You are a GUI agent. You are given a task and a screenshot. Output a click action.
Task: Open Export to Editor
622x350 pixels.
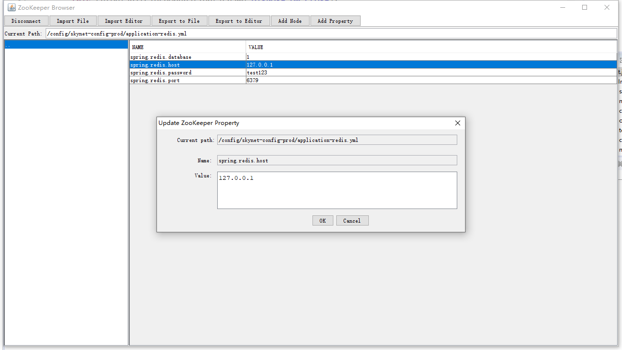pyautogui.click(x=239, y=21)
